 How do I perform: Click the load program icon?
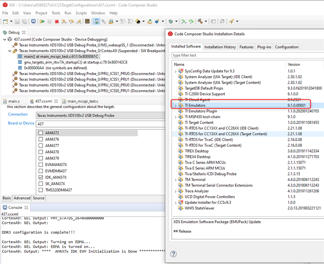coord(111,21)
